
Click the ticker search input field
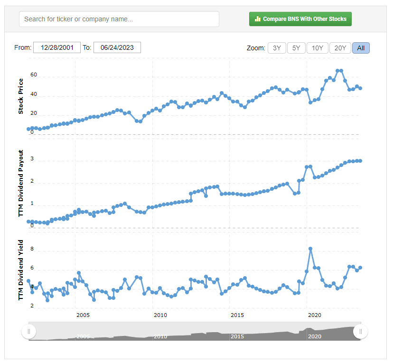tap(119, 19)
